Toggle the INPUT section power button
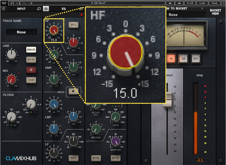The height and width of the screenshot is (165, 226). pyautogui.click(x=3, y=9)
